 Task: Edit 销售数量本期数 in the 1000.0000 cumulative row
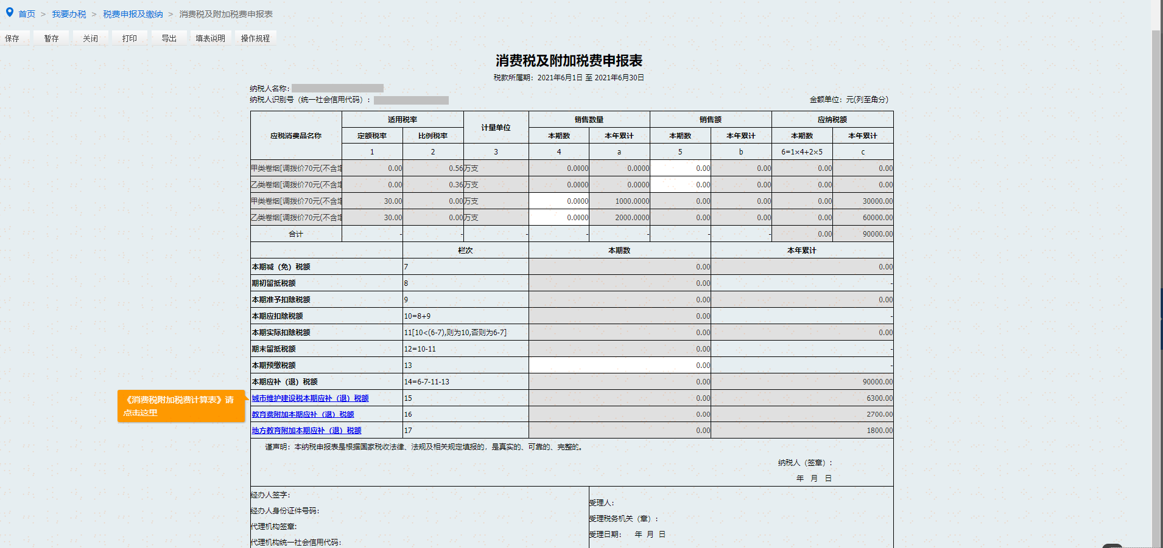pyautogui.click(x=559, y=201)
